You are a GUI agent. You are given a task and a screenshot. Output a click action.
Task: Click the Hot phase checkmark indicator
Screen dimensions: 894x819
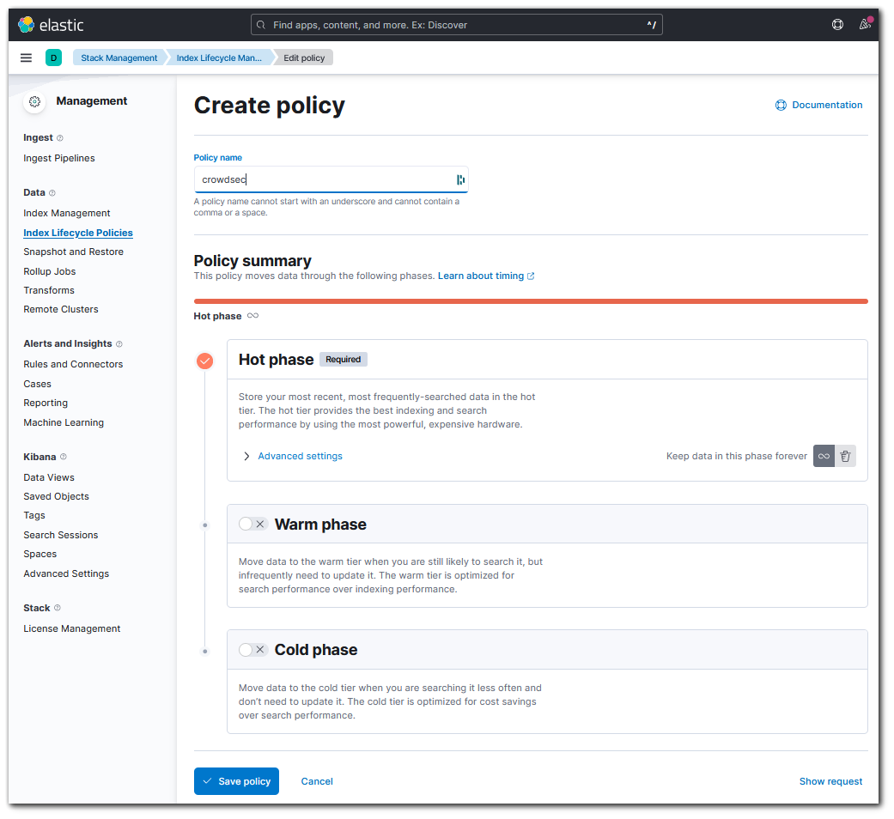(x=204, y=361)
